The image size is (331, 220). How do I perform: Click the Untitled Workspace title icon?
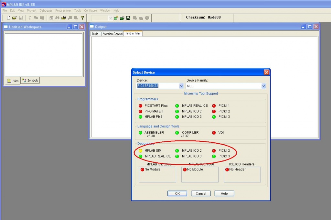6,27
